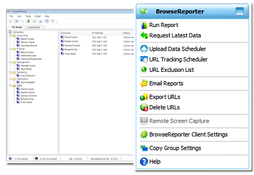Sort by the Status column header
This screenshot has height=175, width=254.
tap(126, 33)
